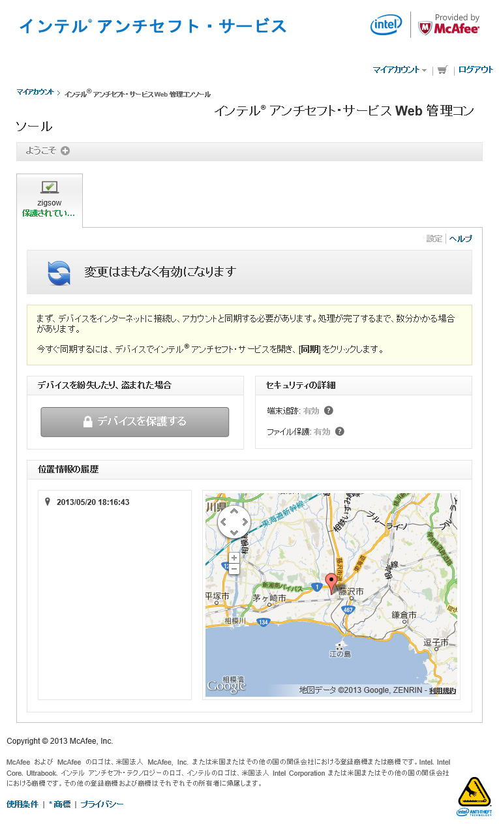Viewport: 499px width, 824px height.
Task: Click the red map marker near 藤沢市
Action: click(331, 583)
